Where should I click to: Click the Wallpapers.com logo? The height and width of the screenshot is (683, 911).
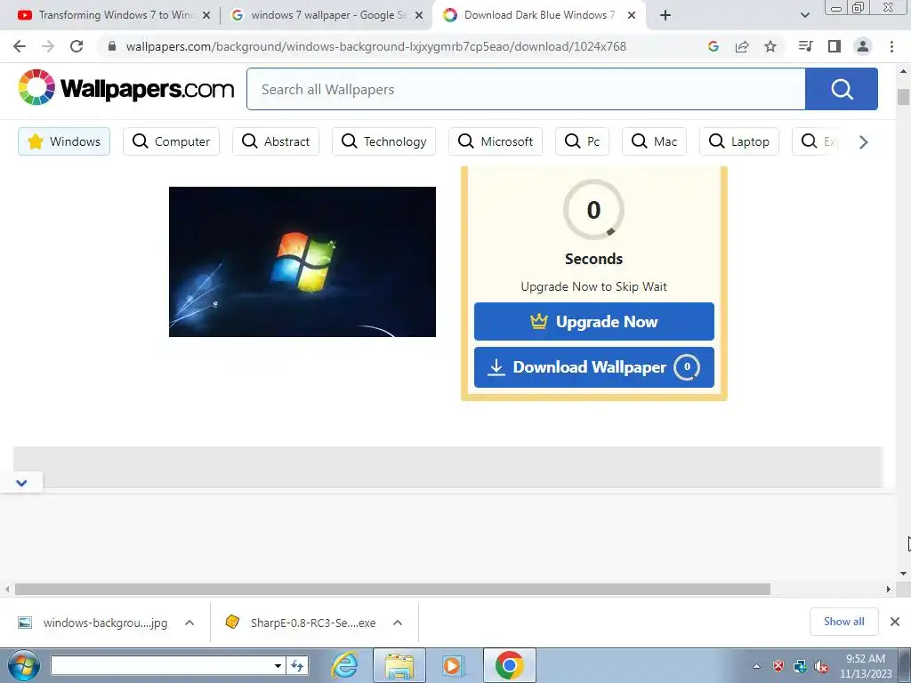125,88
